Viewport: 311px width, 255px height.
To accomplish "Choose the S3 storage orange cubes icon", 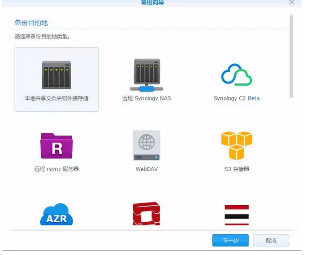I will click(237, 145).
